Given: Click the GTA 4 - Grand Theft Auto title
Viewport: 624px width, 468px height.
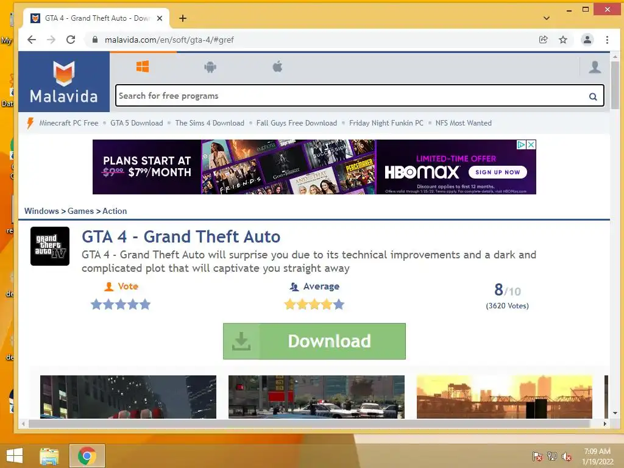Looking at the screenshot, I should pos(181,237).
